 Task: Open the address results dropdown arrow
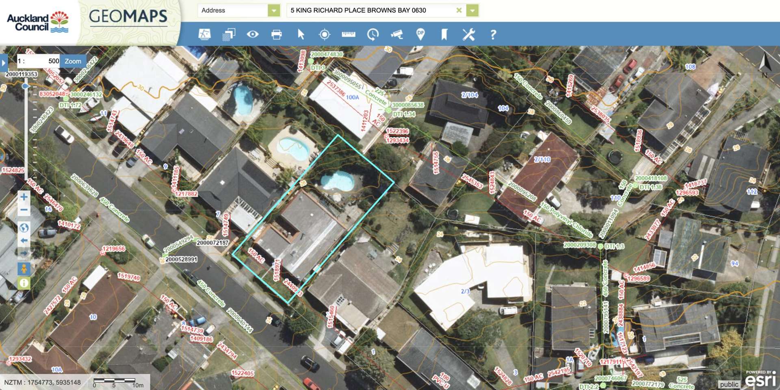(472, 10)
